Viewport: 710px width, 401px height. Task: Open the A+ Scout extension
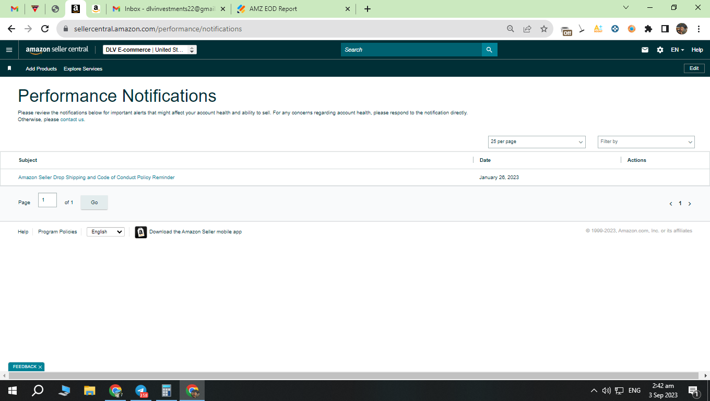point(598,29)
